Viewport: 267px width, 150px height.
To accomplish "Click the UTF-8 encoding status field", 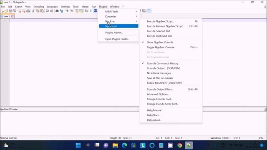I will 237,138.
